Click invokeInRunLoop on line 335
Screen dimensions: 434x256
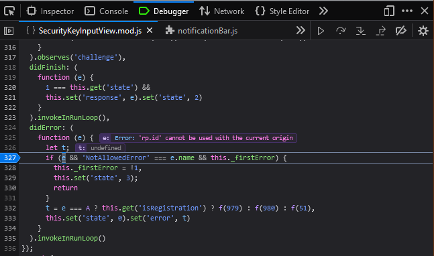tap(68, 239)
